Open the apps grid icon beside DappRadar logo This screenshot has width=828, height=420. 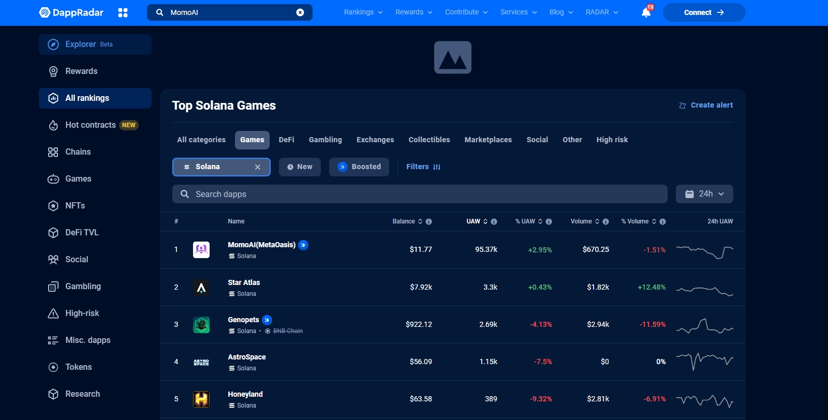pyautogui.click(x=123, y=12)
